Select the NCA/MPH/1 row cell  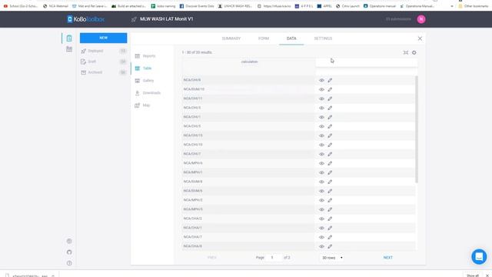[x=248, y=172]
